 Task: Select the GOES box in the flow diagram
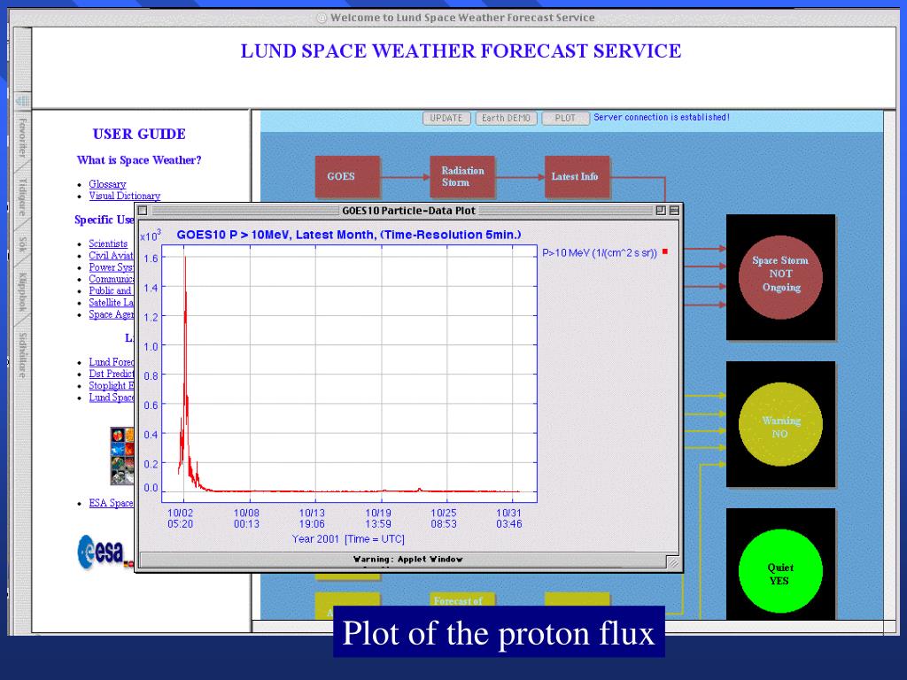pyautogui.click(x=347, y=176)
